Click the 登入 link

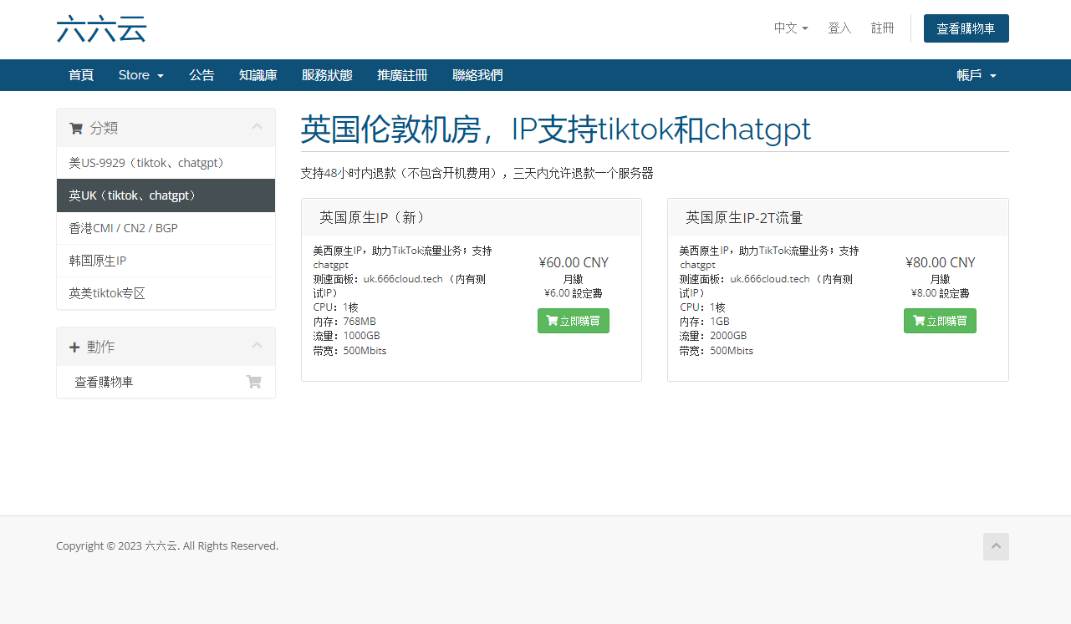(x=839, y=28)
